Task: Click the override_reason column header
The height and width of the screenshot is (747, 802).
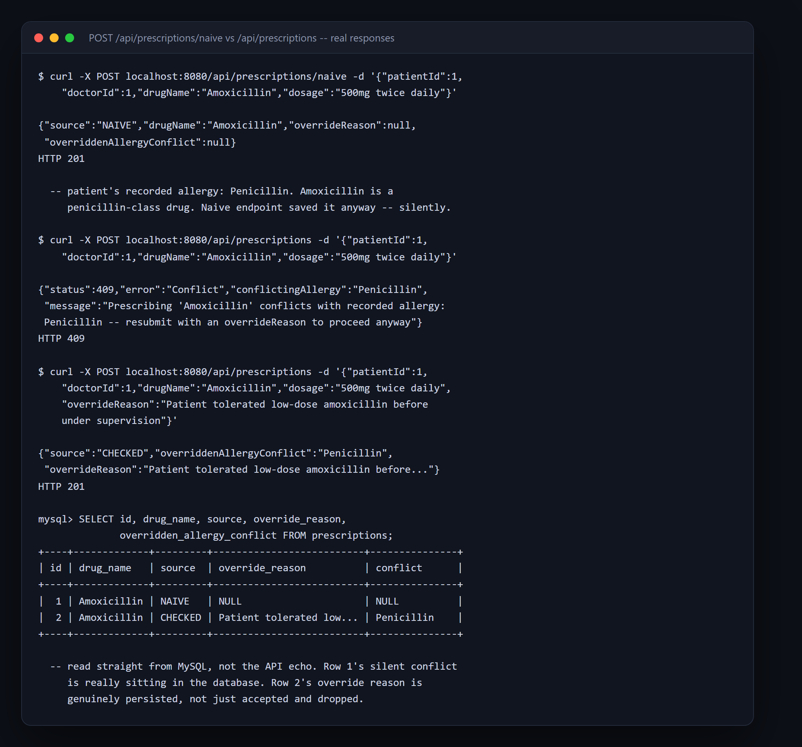Action: pyautogui.click(x=262, y=568)
